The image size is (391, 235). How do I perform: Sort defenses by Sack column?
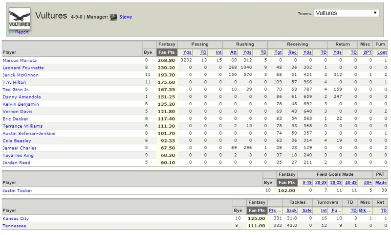(x=291, y=211)
